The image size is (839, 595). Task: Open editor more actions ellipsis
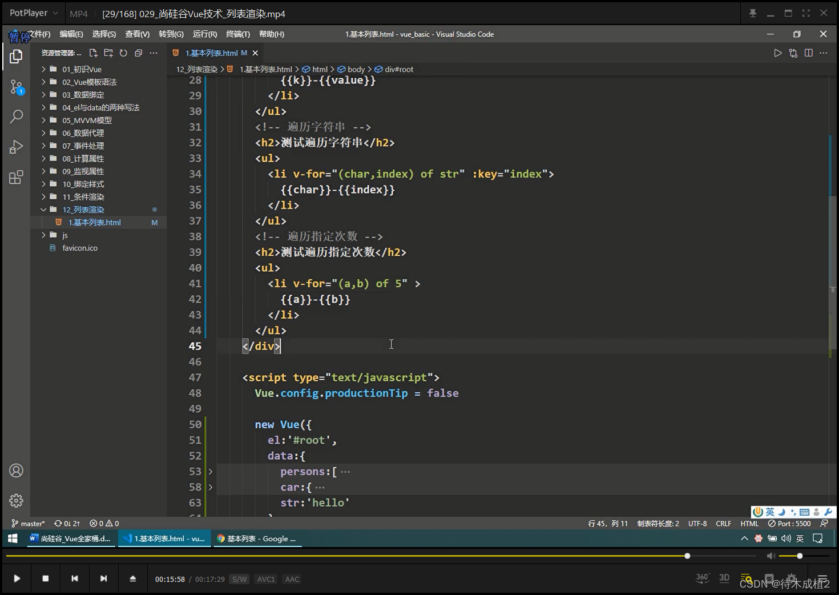(x=824, y=53)
